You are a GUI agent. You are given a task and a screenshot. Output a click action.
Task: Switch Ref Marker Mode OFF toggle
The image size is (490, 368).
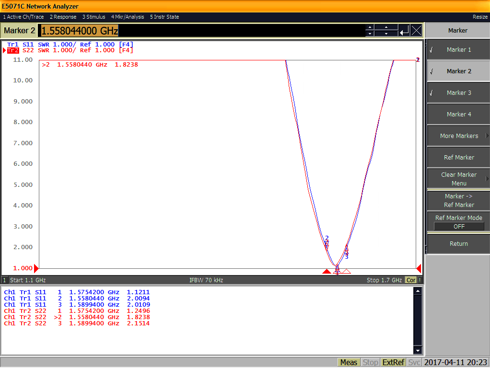tap(458, 227)
